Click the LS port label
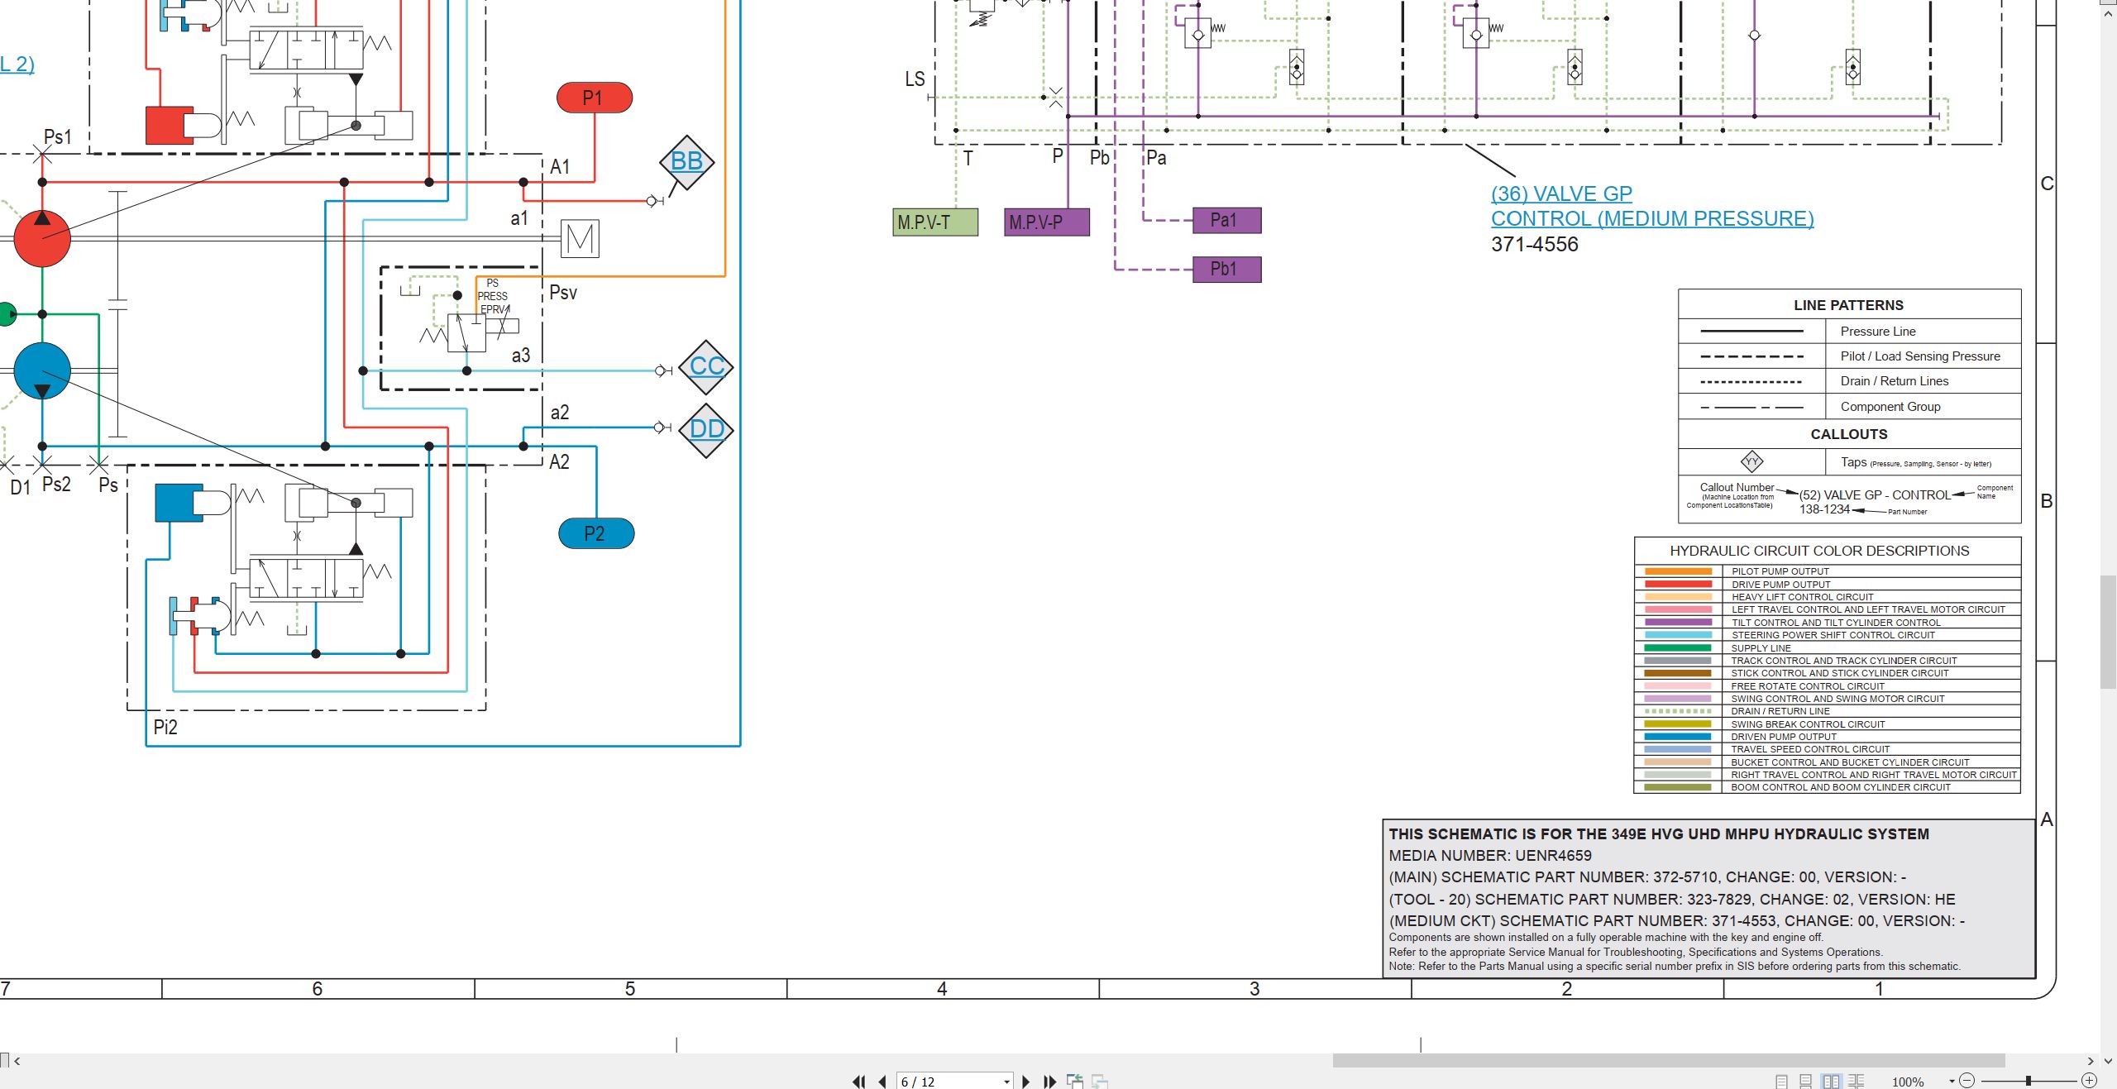The image size is (2117, 1089). point(915,79)
